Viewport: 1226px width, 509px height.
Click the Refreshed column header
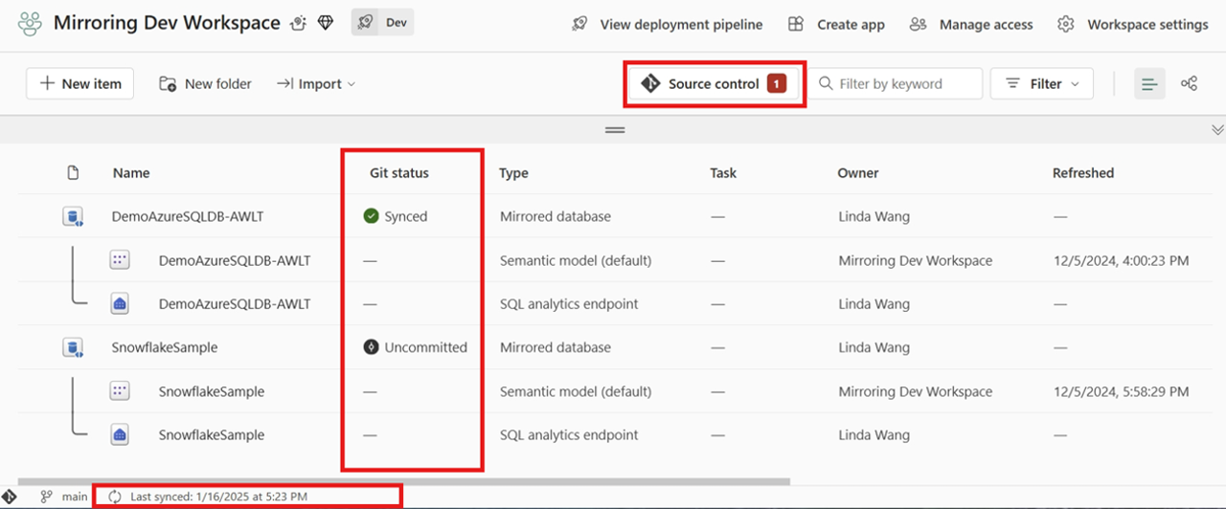pos(1083,173)
